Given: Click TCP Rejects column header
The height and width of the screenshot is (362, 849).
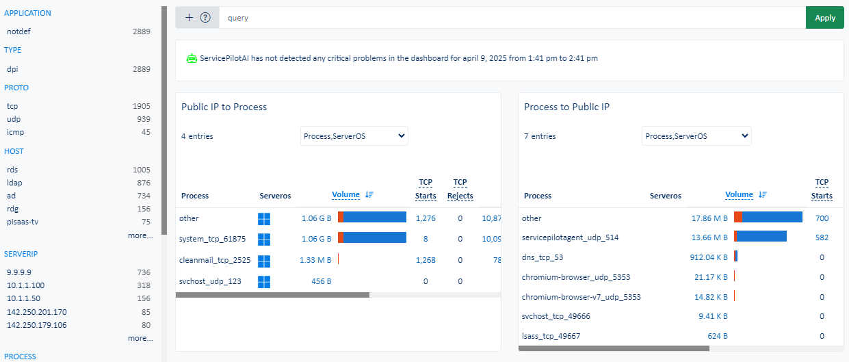Looking at the screenshot, I should [460, 189].
